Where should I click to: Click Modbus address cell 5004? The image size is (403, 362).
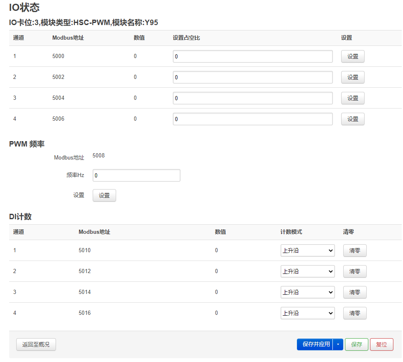click(x=58, y=98)
